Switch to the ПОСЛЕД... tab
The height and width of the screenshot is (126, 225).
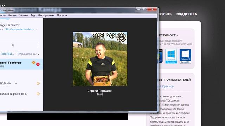pos(7,54)
